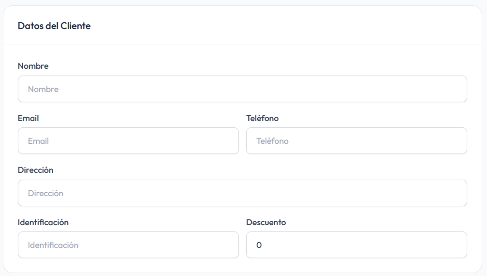This screenshot has width=487, height=276.
Task: Click the Dirección field label
Action: pyautogui.click(x=35, y=170)
